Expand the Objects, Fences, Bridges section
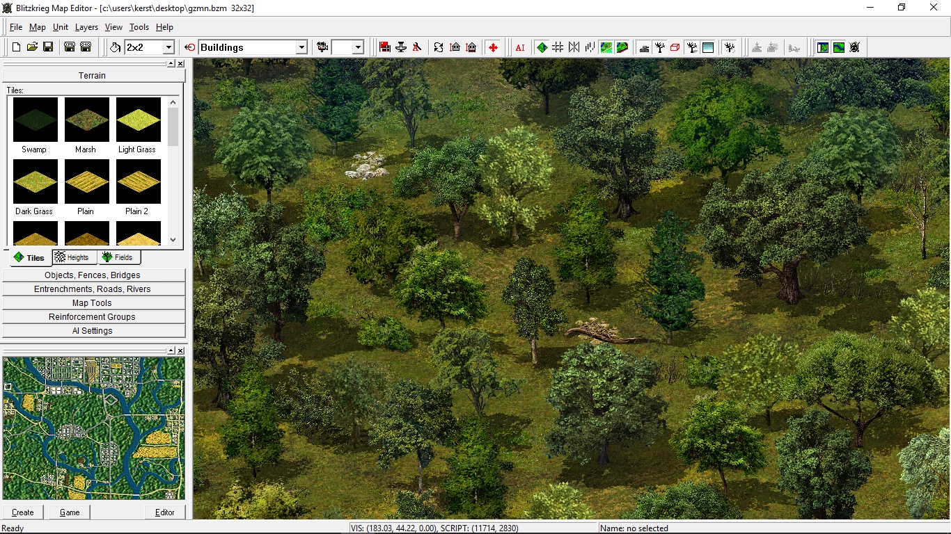This screenshot has width=951, height=534. pyautogui.click(x=93, y=275)
